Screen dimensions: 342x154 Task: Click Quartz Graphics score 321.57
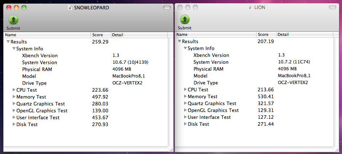pyautogui.click(x=266, y=103)
